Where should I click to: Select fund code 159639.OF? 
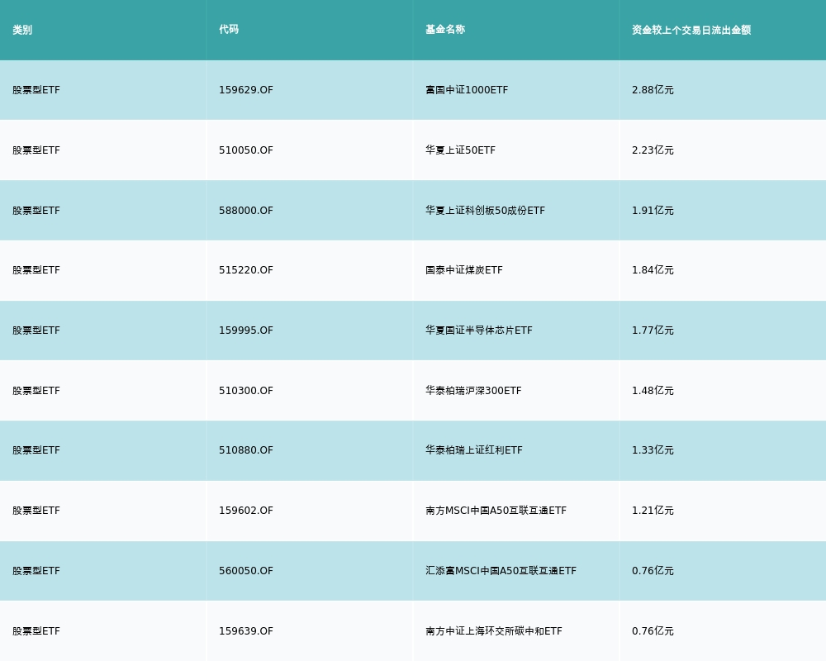pyautogui.click(x=246, y=631)
